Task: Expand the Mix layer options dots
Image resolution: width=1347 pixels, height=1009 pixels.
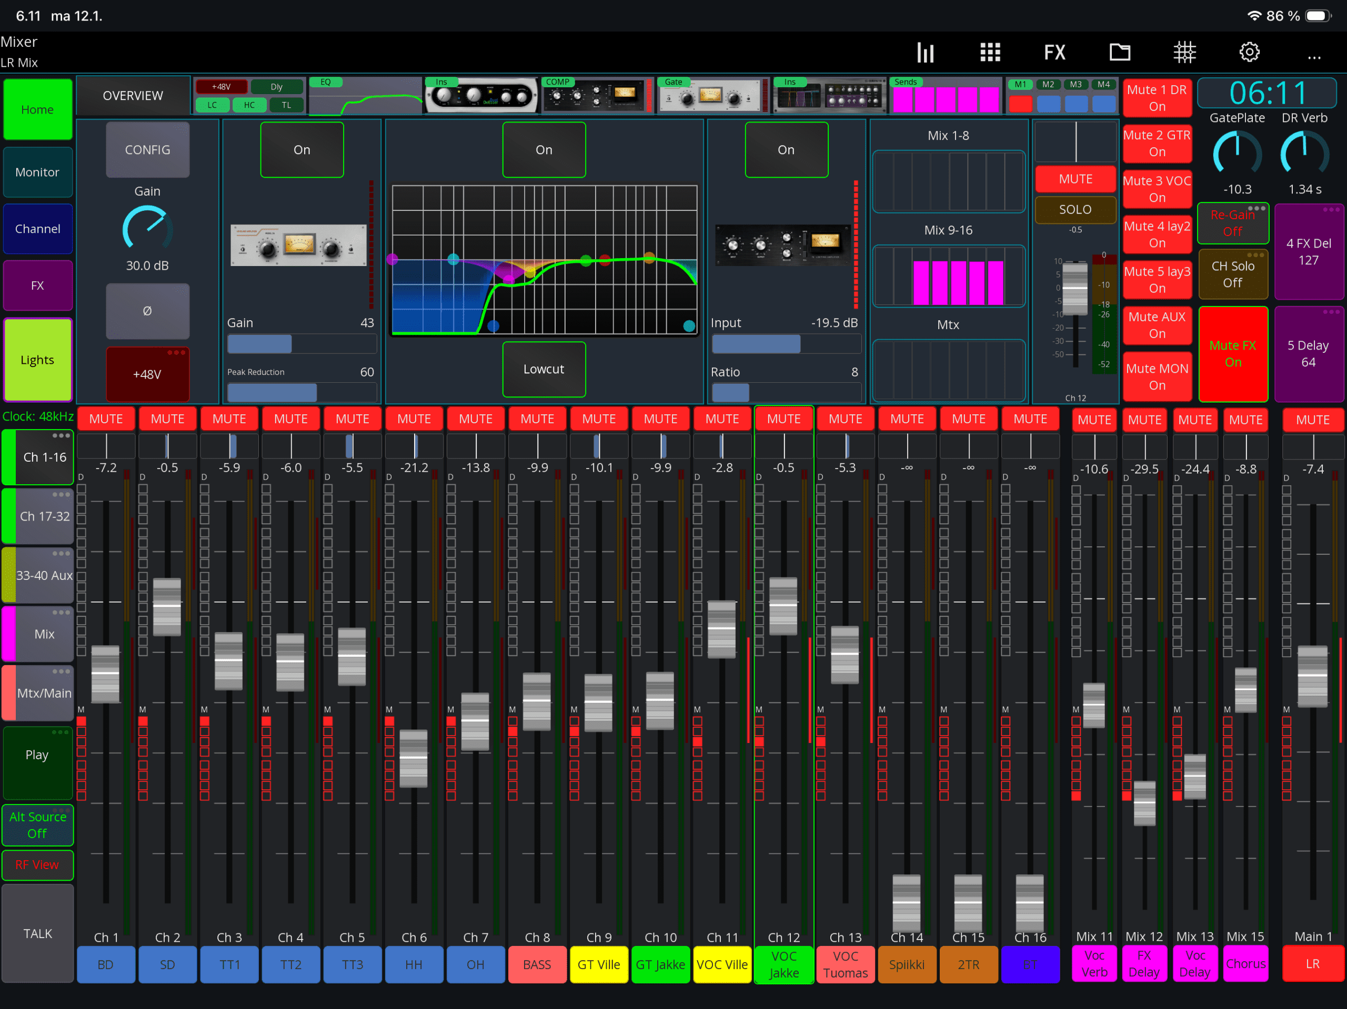Action: (x=61, y=612)
